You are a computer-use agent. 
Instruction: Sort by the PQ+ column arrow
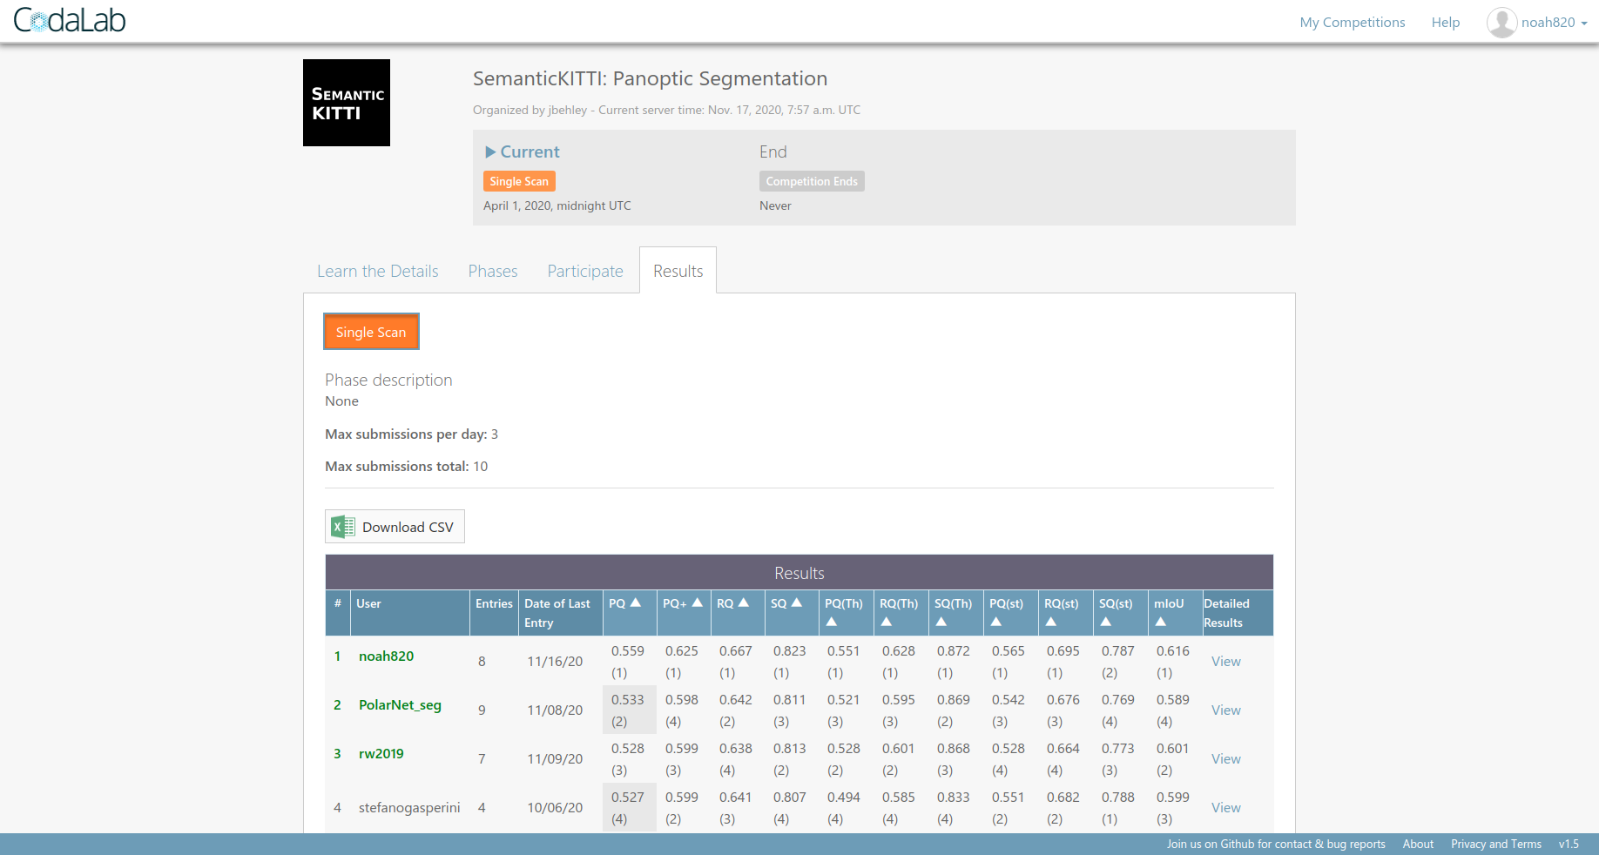(698, 603)
